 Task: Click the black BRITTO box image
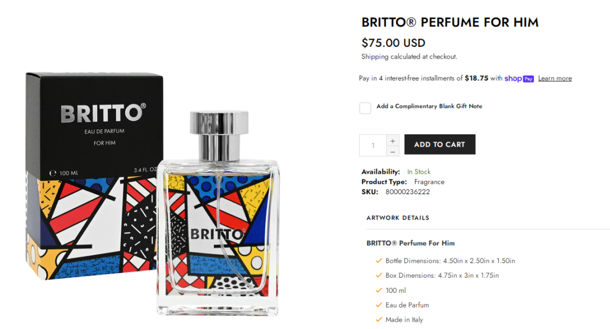(91, 175)
